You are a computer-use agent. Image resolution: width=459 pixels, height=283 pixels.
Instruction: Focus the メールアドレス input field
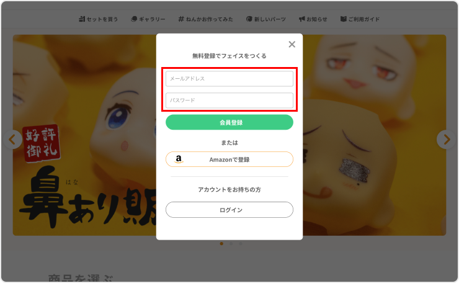pos(229,79)
